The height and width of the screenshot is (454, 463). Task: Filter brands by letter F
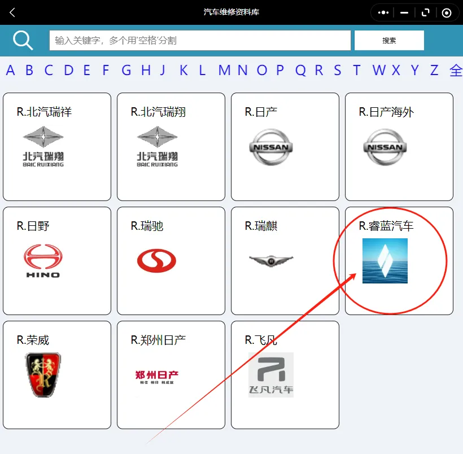(106, 70)
